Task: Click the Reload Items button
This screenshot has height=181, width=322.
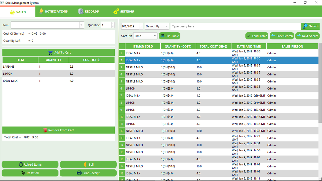Action: coord(30,165)
